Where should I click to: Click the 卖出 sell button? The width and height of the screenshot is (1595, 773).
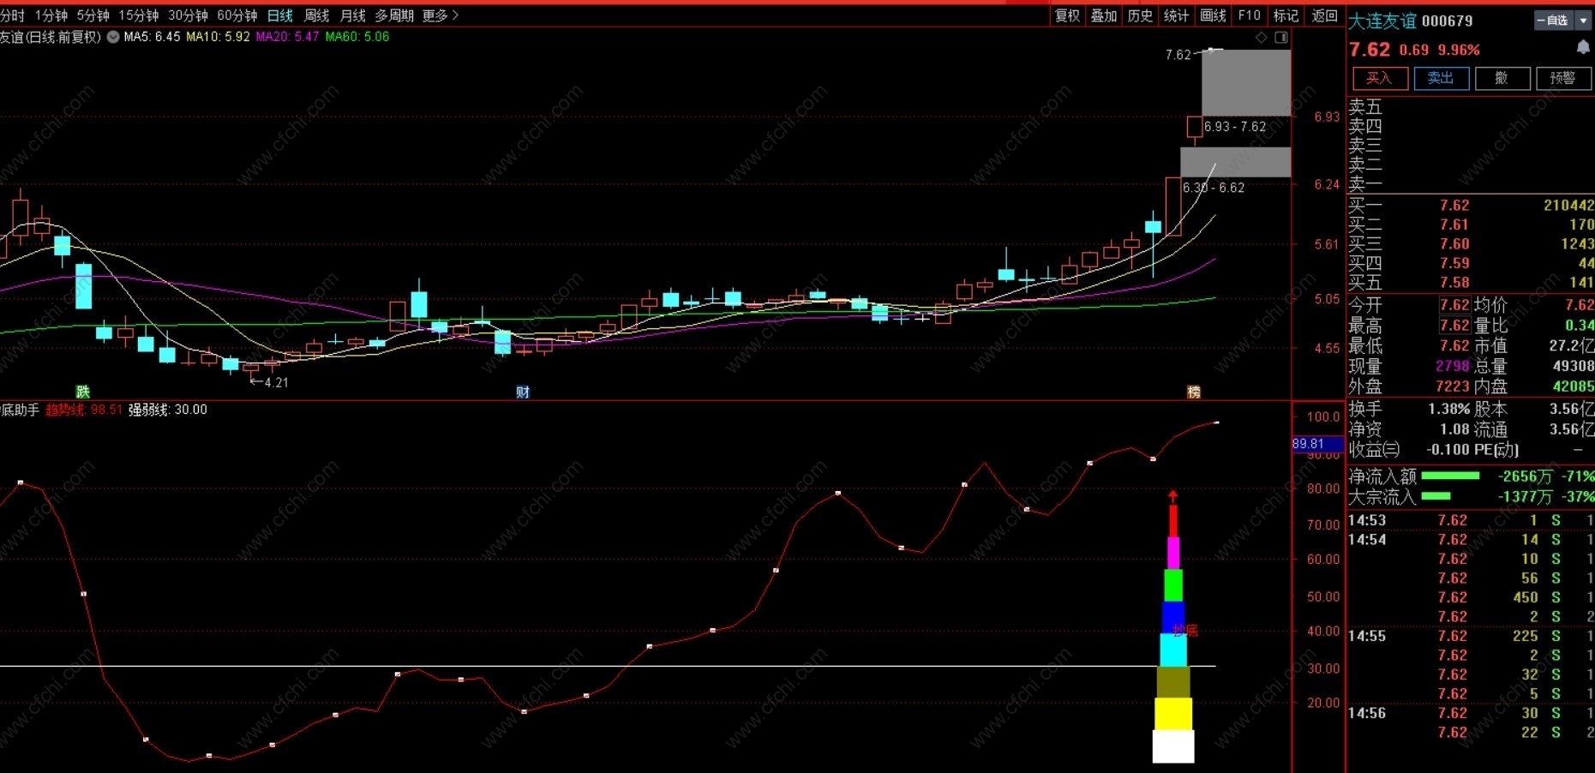[1441, 78]
